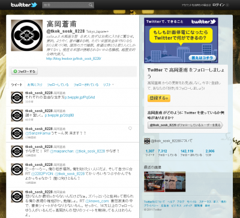The height and width of the screenshot is (218, 240).
Task: Click the avatar of @SanzinKamui reply tweet
Action: (x=17, y=134)
